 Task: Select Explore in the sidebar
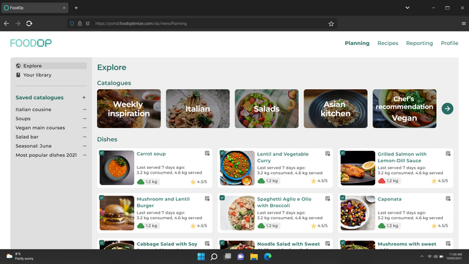tap(51, 66)
